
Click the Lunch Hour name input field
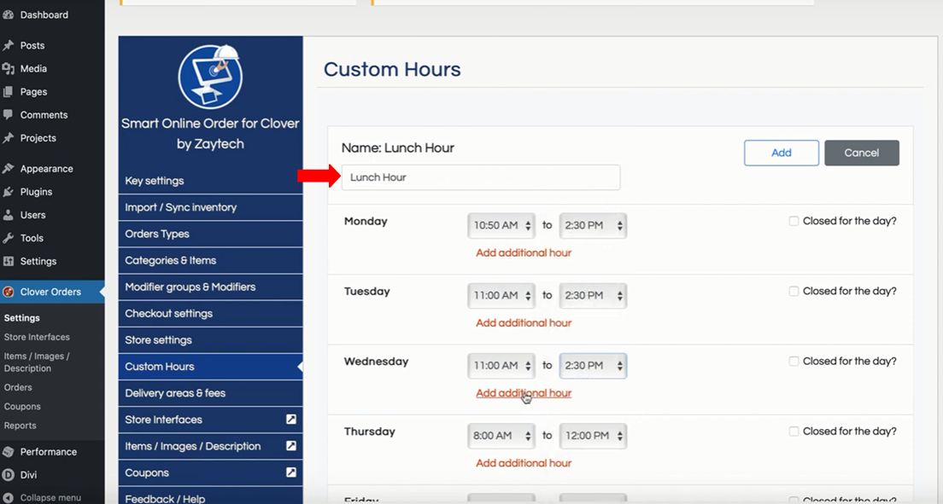[481, 178]
